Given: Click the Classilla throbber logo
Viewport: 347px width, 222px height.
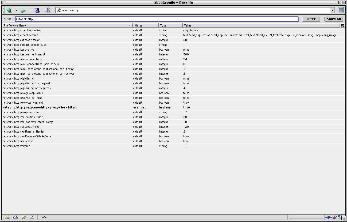Looking at the screenshot, I should 341,10.
